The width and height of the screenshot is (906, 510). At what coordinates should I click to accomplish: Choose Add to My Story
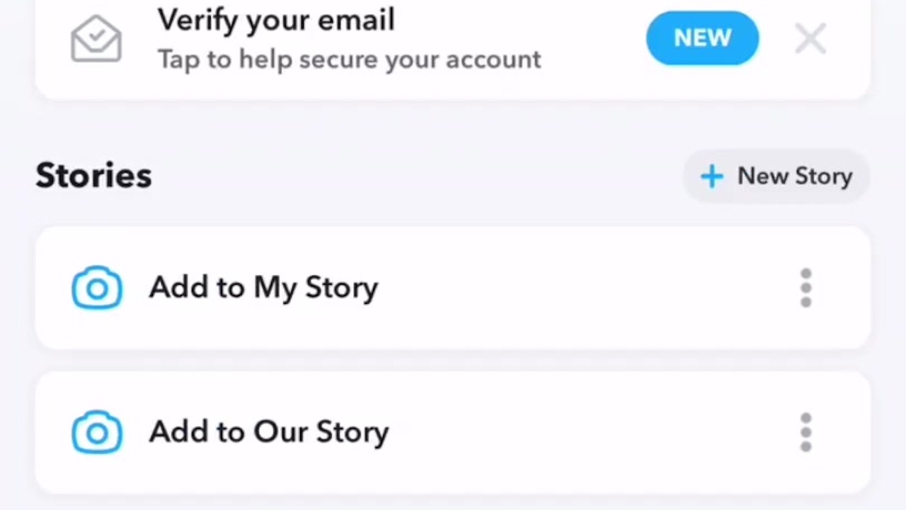263,288
